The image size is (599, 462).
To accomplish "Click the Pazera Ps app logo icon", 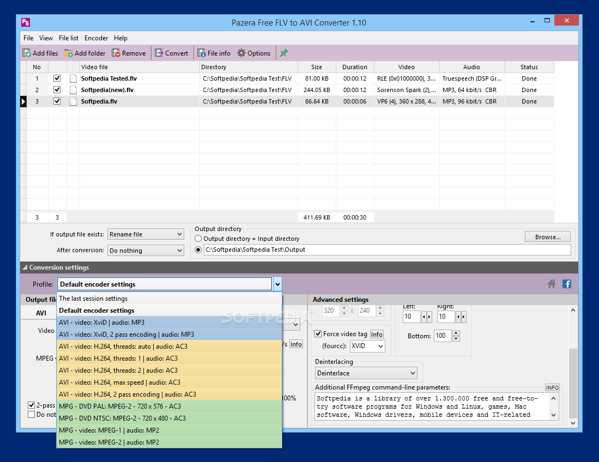I will coord(26,22).
